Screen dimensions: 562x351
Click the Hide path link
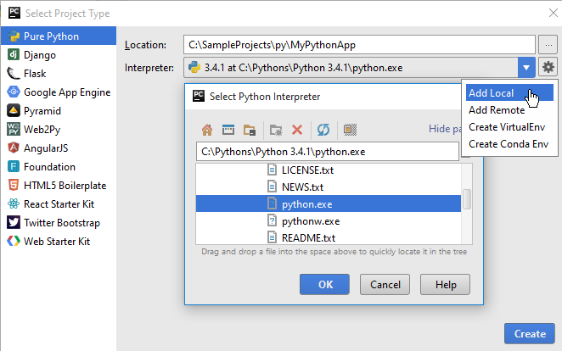(x=445, y=129)
